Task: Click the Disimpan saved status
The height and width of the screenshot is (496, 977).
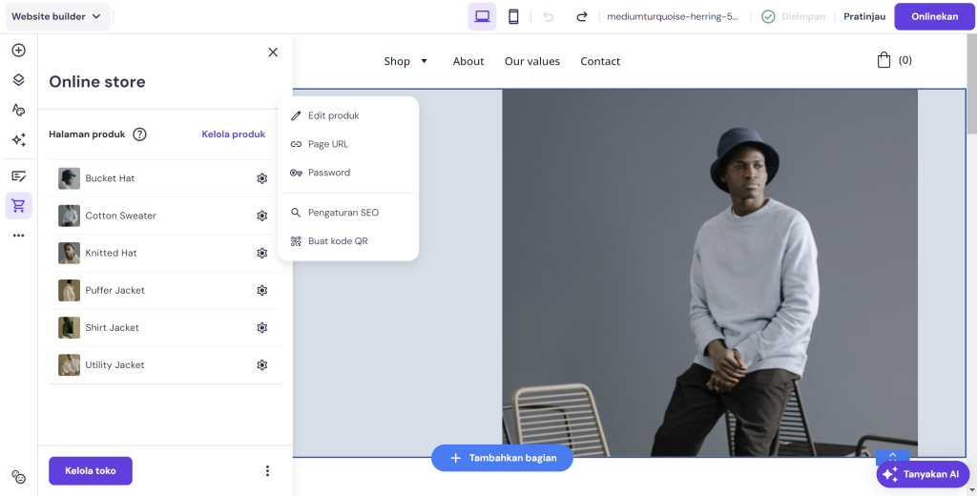Action: (794, 17)
